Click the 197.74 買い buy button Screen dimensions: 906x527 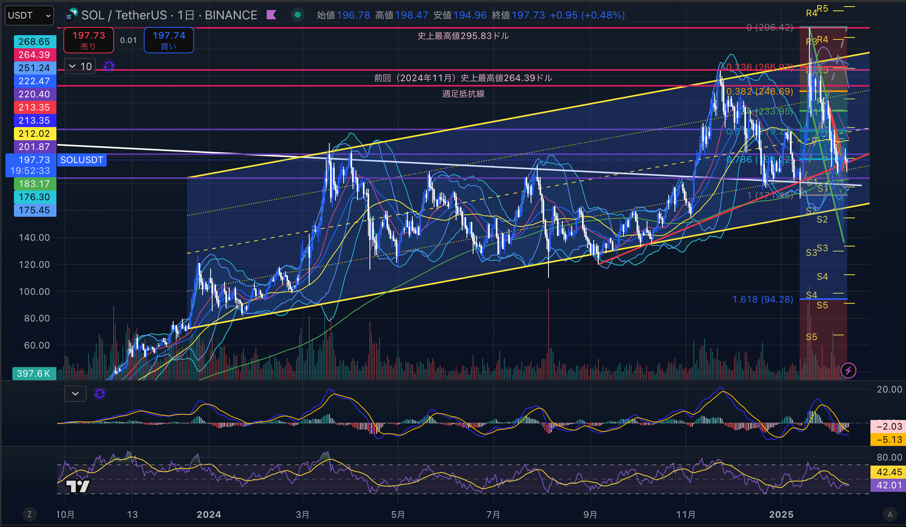169,40
